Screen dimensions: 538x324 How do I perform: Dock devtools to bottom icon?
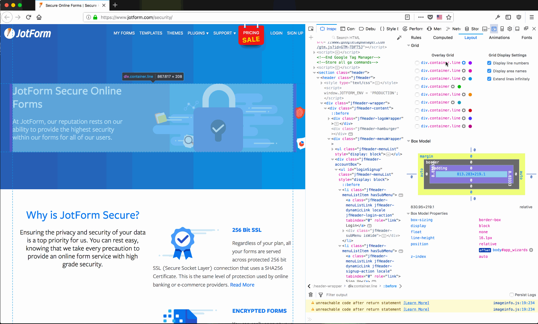pyautogui.click(x=517, y=29)
